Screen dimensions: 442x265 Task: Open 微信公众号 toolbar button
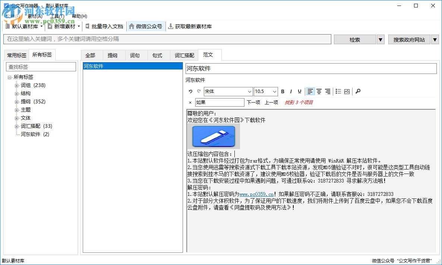tap(146, 26)
